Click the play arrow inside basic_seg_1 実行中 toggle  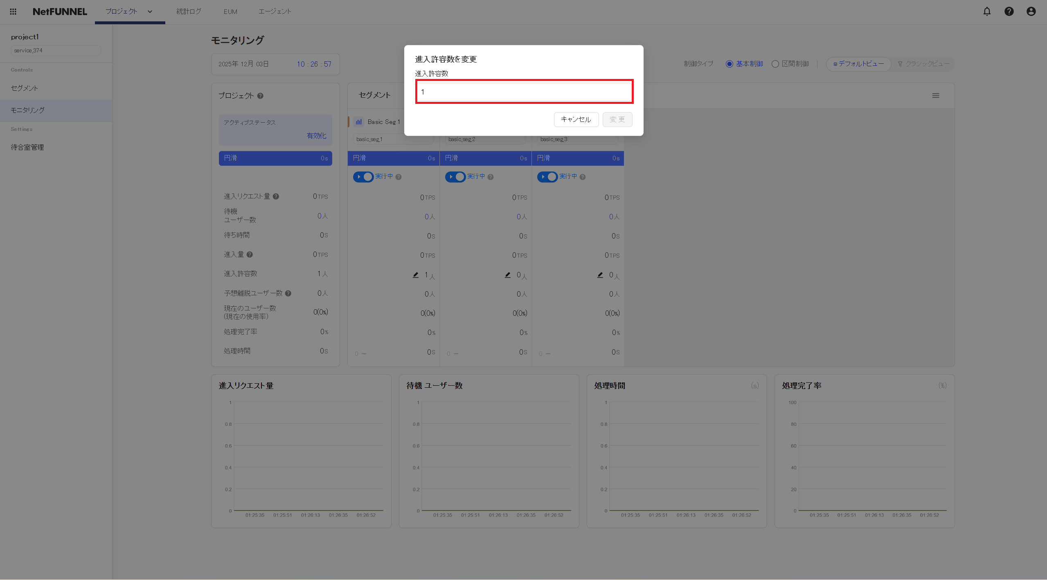click(x=358, y=177)
